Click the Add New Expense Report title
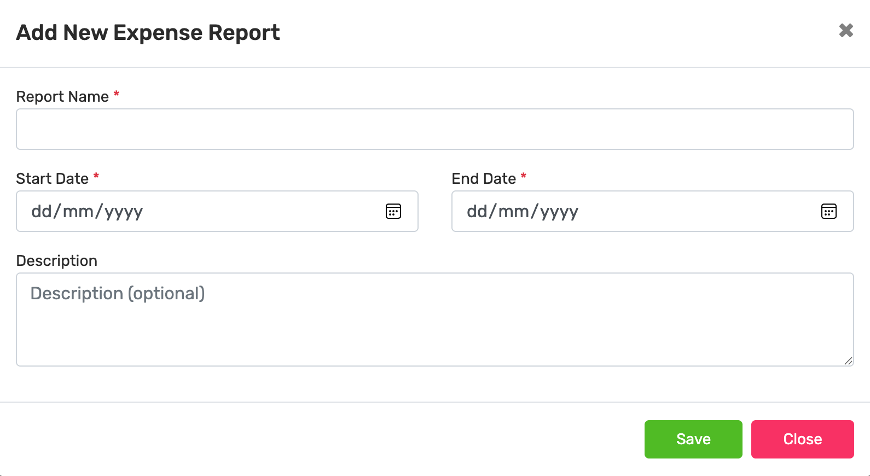 tap(148, 32)
